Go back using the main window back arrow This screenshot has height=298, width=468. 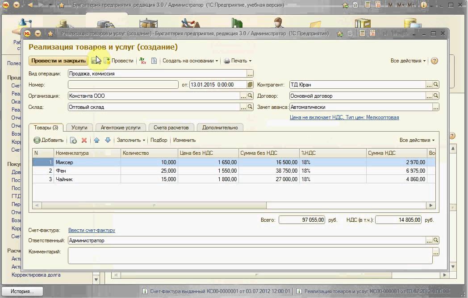click(30, 5)
